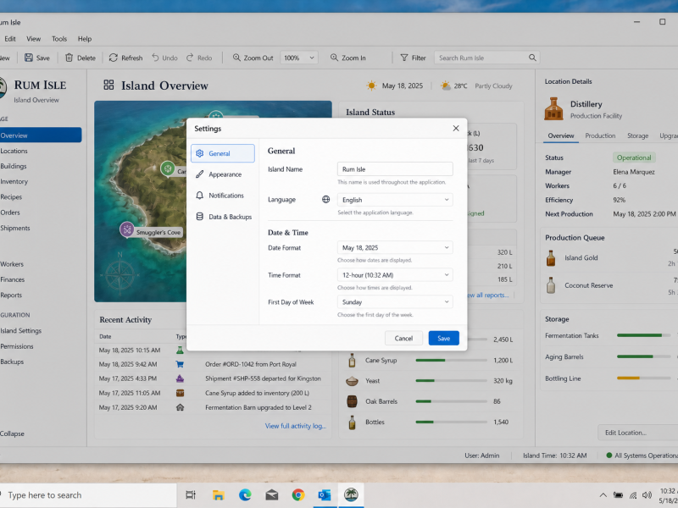Click Cancel in Settings dialog
Screen dimensions: 678x508
[x=403, y=338]
